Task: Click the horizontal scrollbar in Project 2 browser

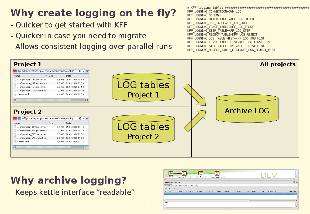Action: 50,147
